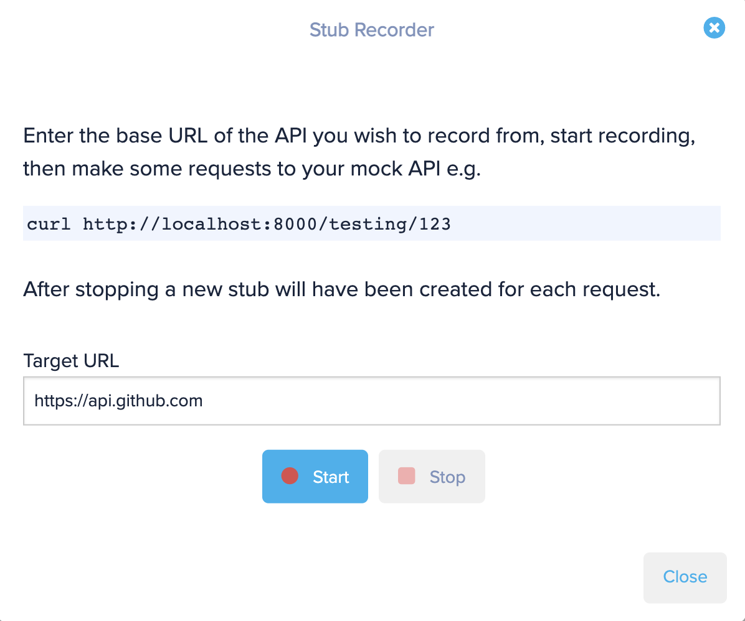The height and width of the screenshot is (621, 745).
Task: Click the https://api.github.com text in the field
Action: [119, 401]
